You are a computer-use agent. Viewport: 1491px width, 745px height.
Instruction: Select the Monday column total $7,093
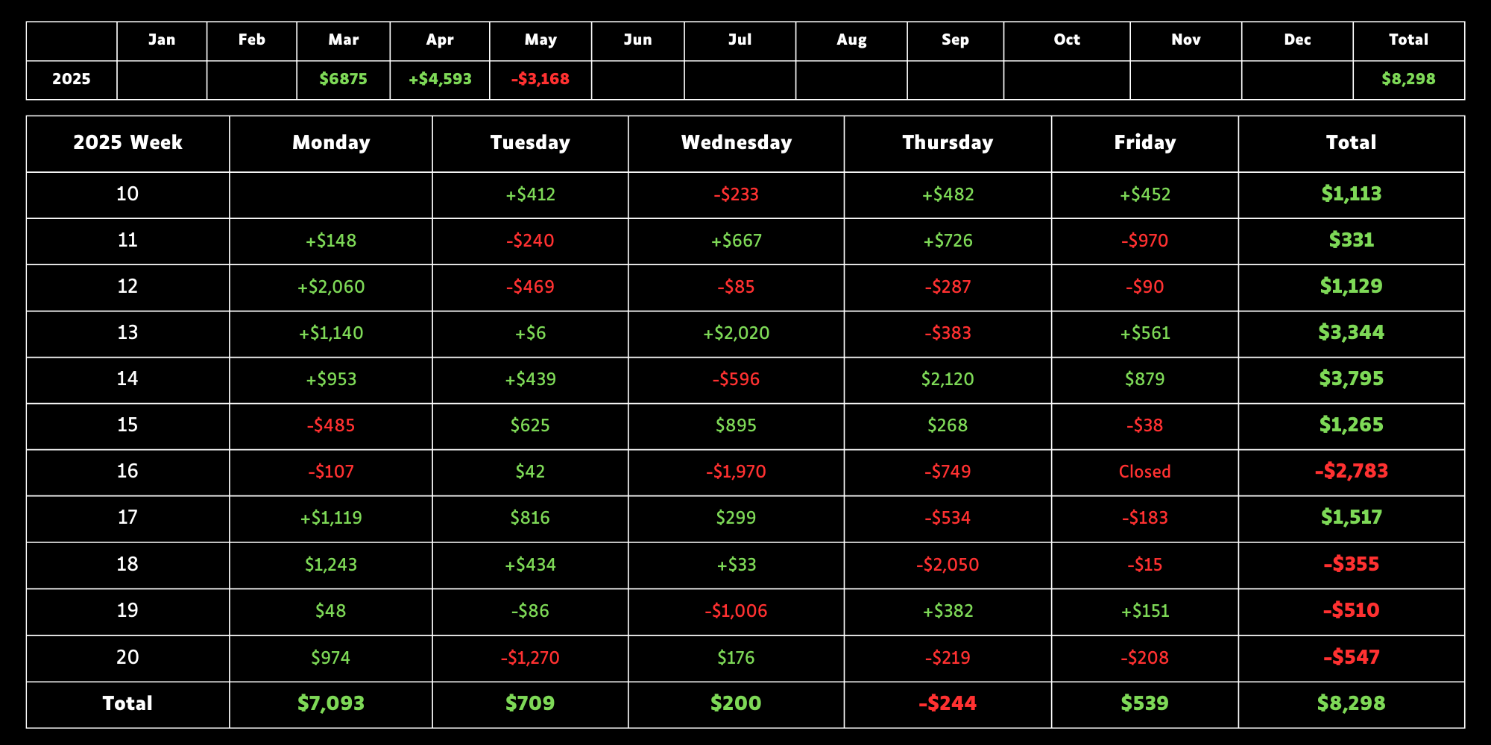[x=331, y=703]
